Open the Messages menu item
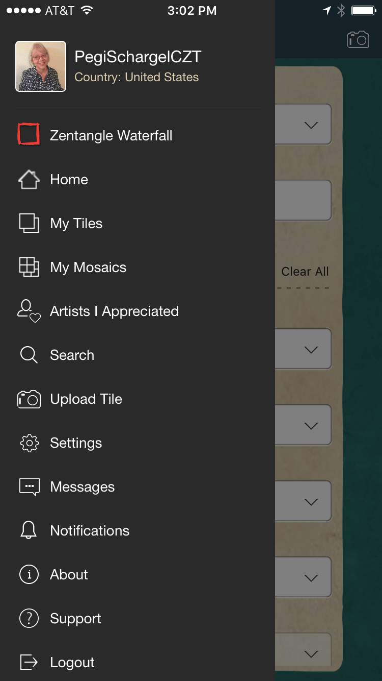 coord(82,487)
